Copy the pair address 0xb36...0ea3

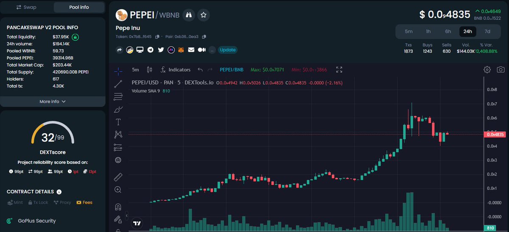click(x=205, y=37)
